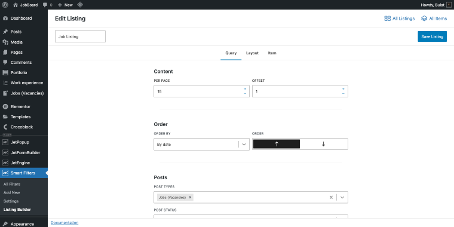Open the New content menu
Viewport: 454px width, 227px height.
tap(65, 5)
